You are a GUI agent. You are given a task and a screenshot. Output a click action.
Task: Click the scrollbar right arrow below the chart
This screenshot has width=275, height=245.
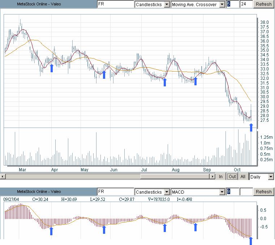[212, 177]
